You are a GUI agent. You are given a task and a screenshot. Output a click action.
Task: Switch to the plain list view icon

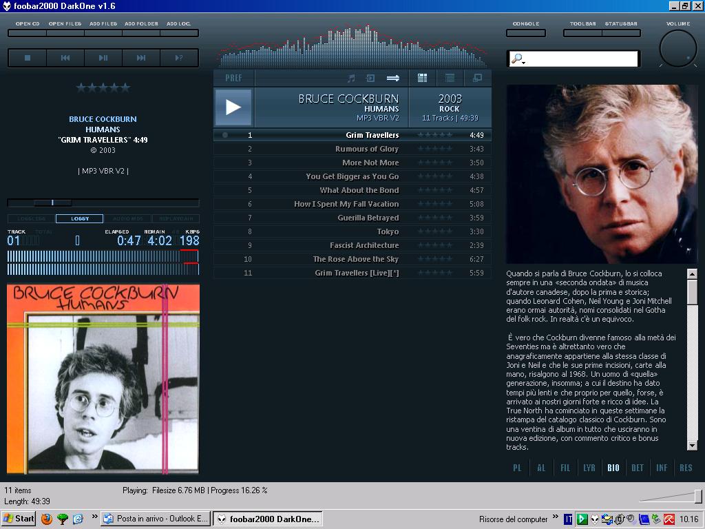(450, 79)
